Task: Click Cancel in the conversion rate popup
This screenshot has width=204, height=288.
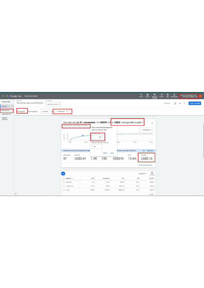Action: [105, 153]
